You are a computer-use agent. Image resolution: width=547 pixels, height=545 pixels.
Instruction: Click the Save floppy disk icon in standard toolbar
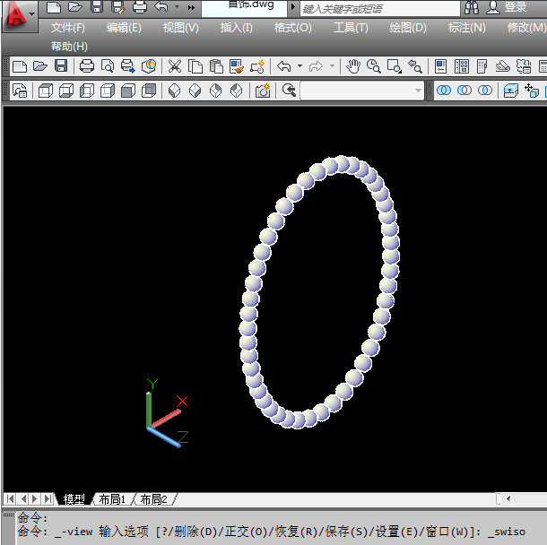coord(61,66)
